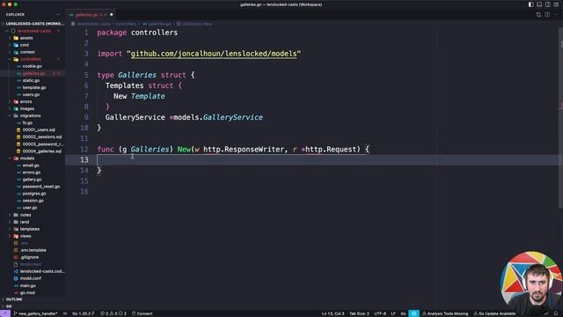The image size is (563, 317).
Task: Open user.go in models
Action: (x=30, y=208)
